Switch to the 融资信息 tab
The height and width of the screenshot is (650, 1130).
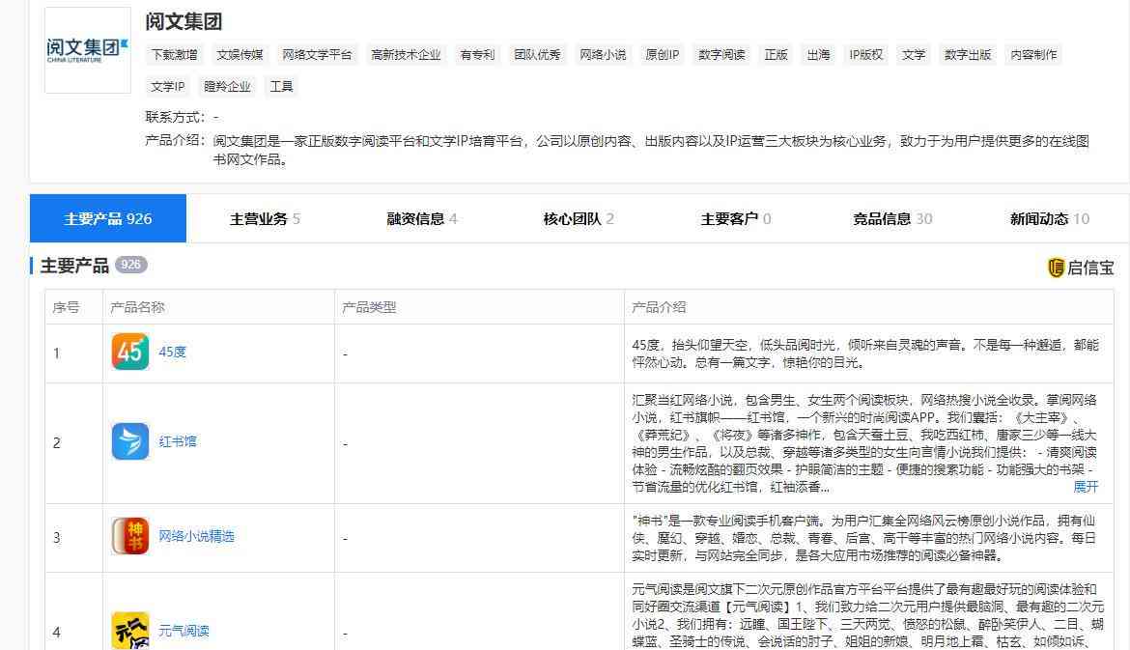[422, 218]
